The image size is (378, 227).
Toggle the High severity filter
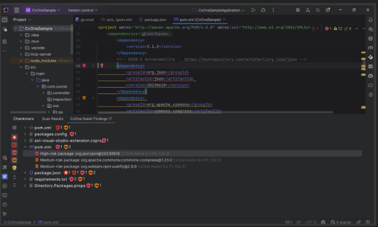point(15,152)
